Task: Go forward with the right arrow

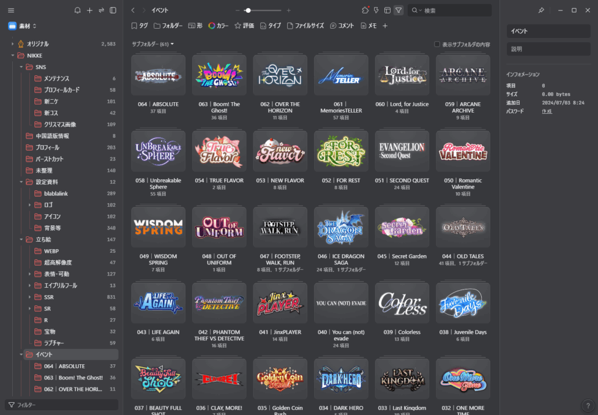Action: [x=144, y=11]
